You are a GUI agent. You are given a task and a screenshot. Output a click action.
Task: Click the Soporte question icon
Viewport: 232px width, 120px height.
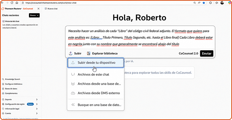(3, 99)
